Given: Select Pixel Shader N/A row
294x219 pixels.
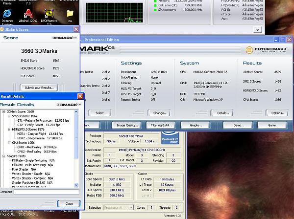Looking at the screenshot, I should (24, 170).
